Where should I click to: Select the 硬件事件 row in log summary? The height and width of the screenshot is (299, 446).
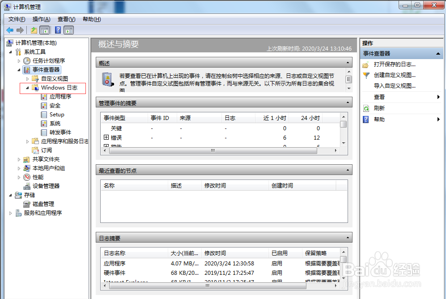coord(221,273)
